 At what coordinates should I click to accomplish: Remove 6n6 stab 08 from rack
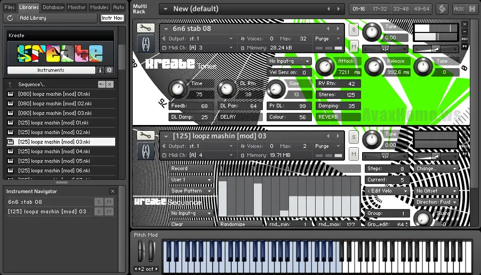click(x=465, y=24)
